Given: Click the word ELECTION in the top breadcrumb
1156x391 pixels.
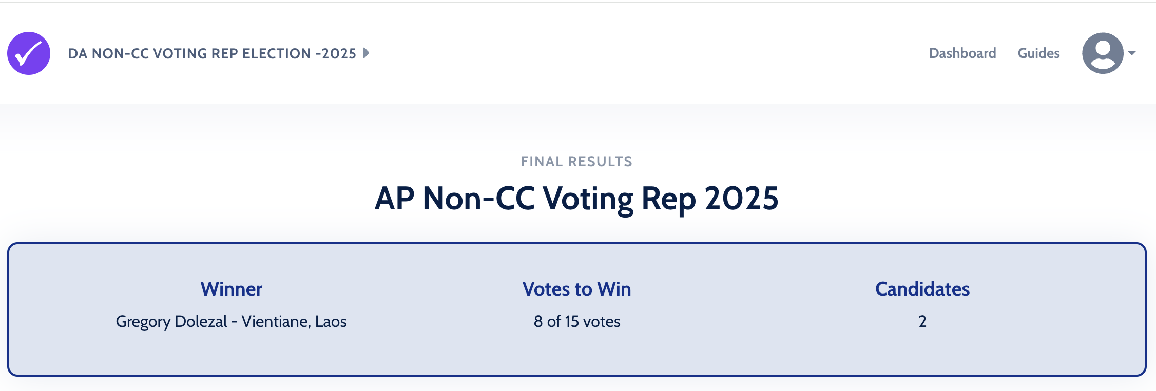Looking at the screenshot, I should [x=276, y=54].
